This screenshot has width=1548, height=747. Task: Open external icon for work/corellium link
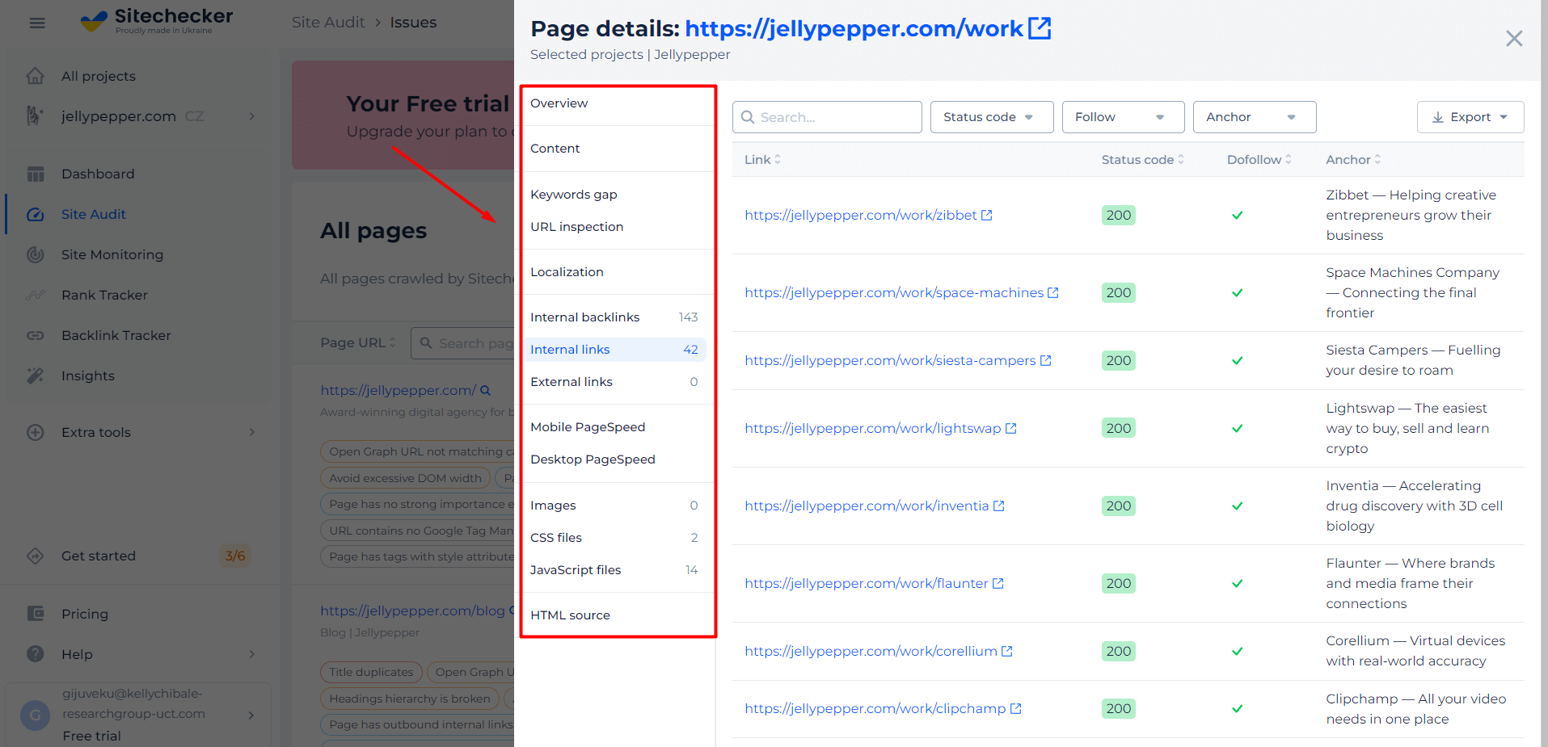point(1007,651)
